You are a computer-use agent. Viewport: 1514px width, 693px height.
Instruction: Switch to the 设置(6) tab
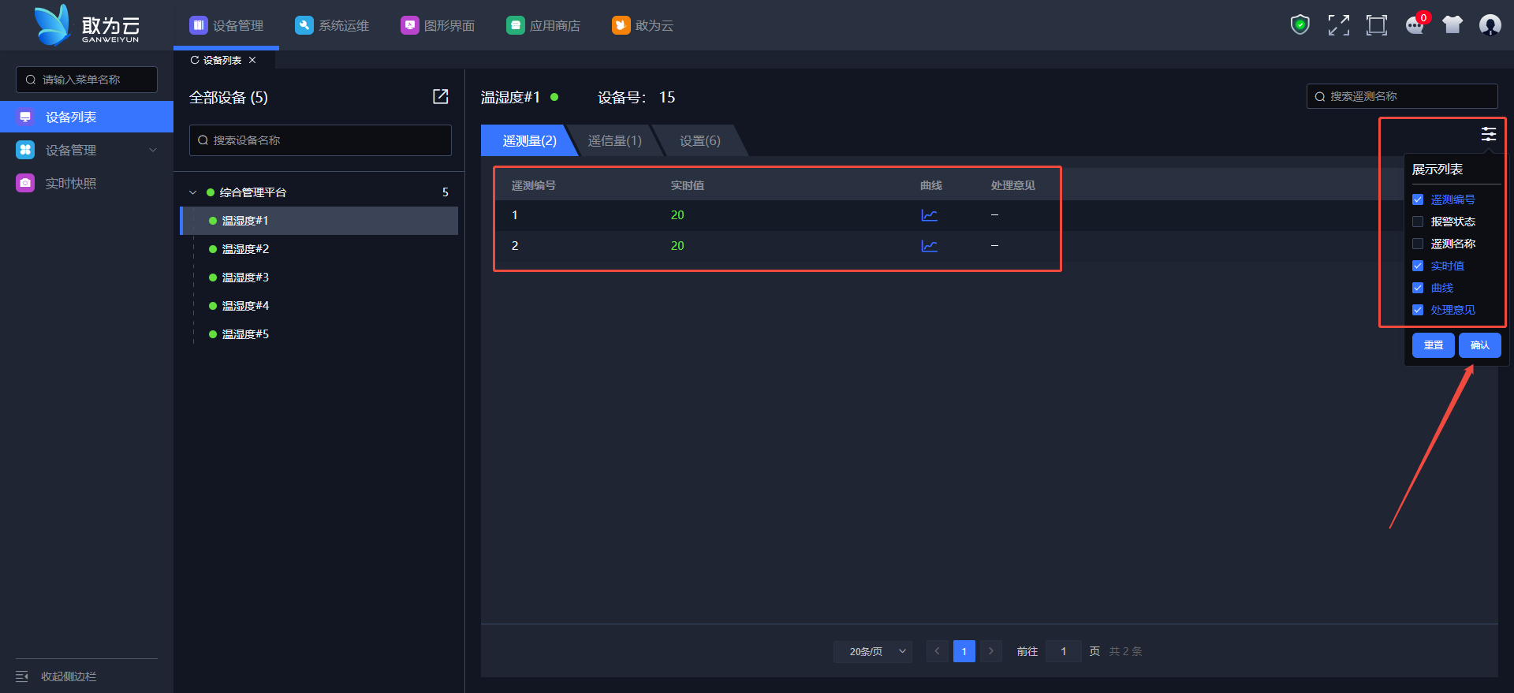tap(700, 140)
